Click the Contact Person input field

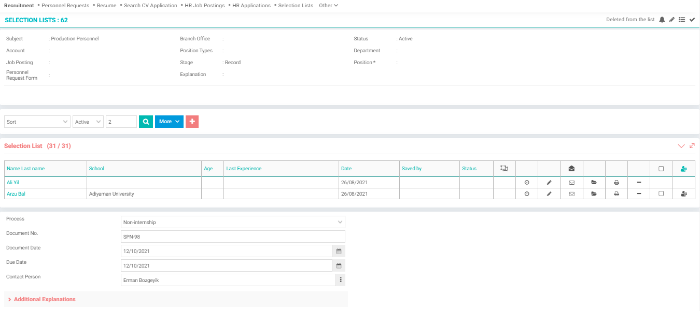[x=228, y=280]
